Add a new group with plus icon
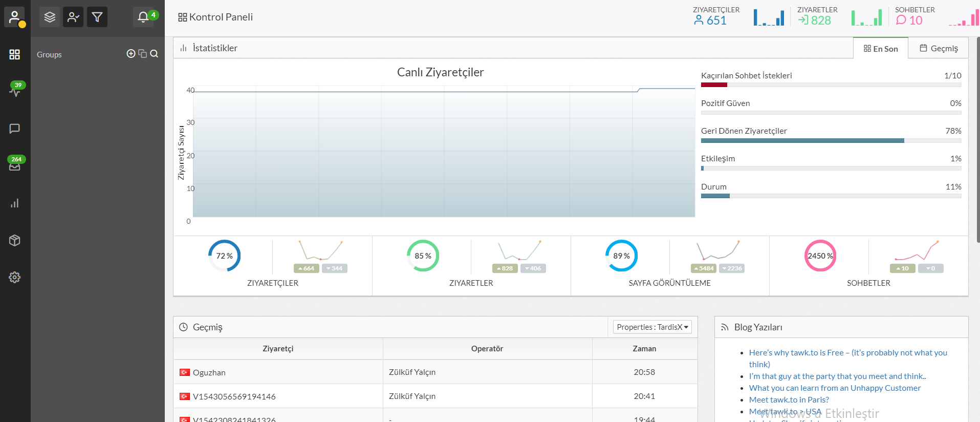Screen dimensions: 980x422 (x=131, y=54)
